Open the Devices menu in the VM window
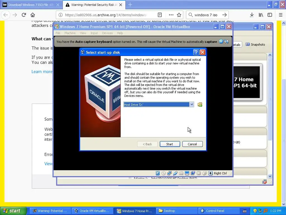The width and height of the screenshot is (286, 215). pos(108,33)
